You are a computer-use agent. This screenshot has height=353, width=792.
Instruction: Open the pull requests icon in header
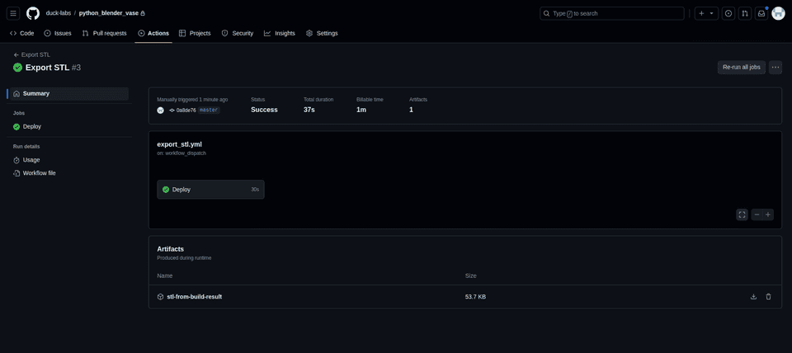pyautogui.click(x=745, y=13)
